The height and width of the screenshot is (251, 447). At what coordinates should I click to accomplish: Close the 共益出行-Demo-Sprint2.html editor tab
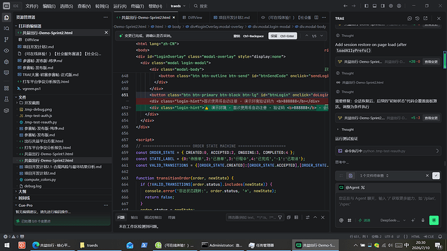click(174, 17)
